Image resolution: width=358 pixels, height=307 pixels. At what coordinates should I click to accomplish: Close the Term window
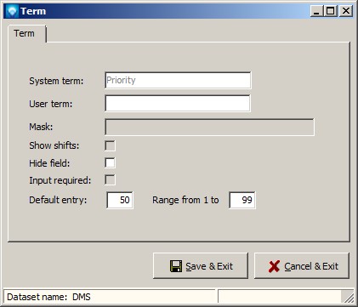point(346,11)
